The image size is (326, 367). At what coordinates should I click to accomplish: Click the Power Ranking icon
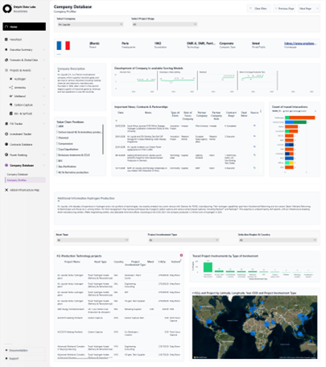point(6,155)
